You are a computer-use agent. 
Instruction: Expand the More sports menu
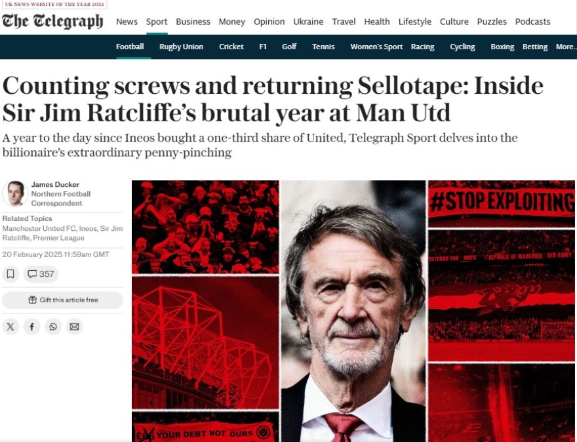coord(566,47)
